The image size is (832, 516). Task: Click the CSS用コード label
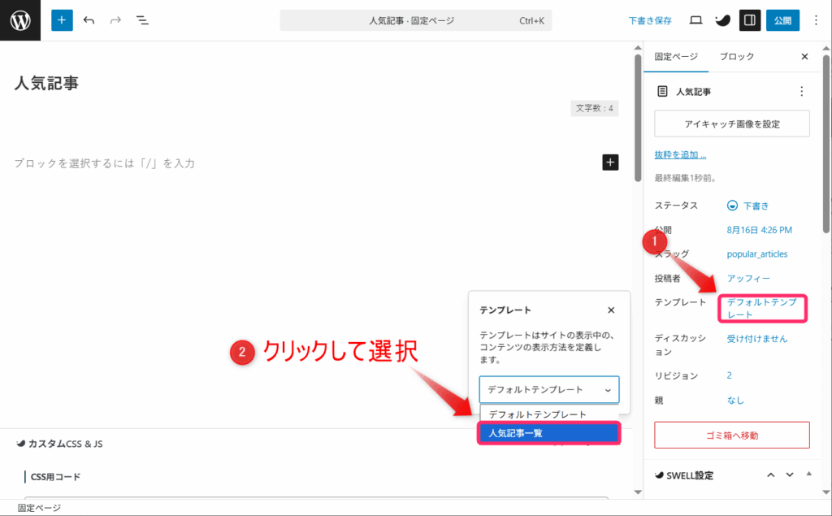[55, 477]
